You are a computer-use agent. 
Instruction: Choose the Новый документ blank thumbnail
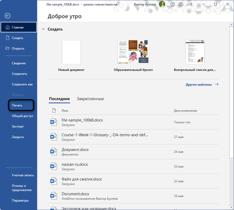pyautogui.click(x=71, y=52)
